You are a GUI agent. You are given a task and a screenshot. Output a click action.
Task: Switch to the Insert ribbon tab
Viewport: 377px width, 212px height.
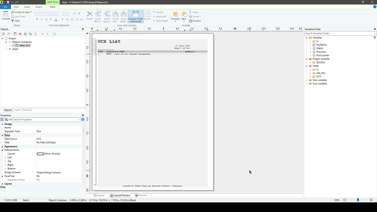(x=27, y=7)
